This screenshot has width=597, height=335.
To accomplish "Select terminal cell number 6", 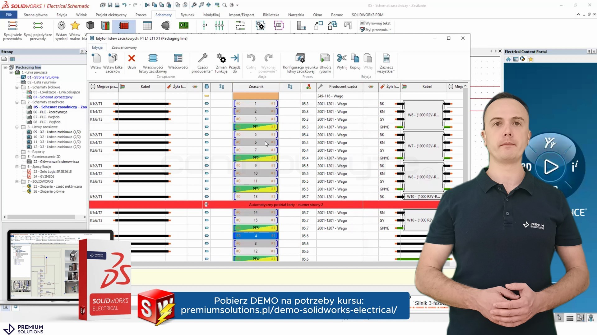I will pos(256,142).
